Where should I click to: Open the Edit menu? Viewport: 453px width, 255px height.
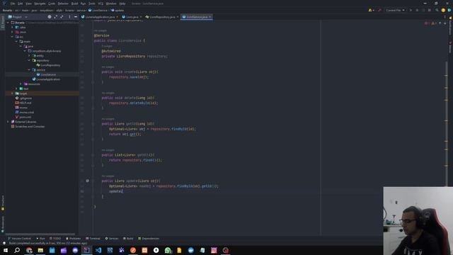[21, 4]
